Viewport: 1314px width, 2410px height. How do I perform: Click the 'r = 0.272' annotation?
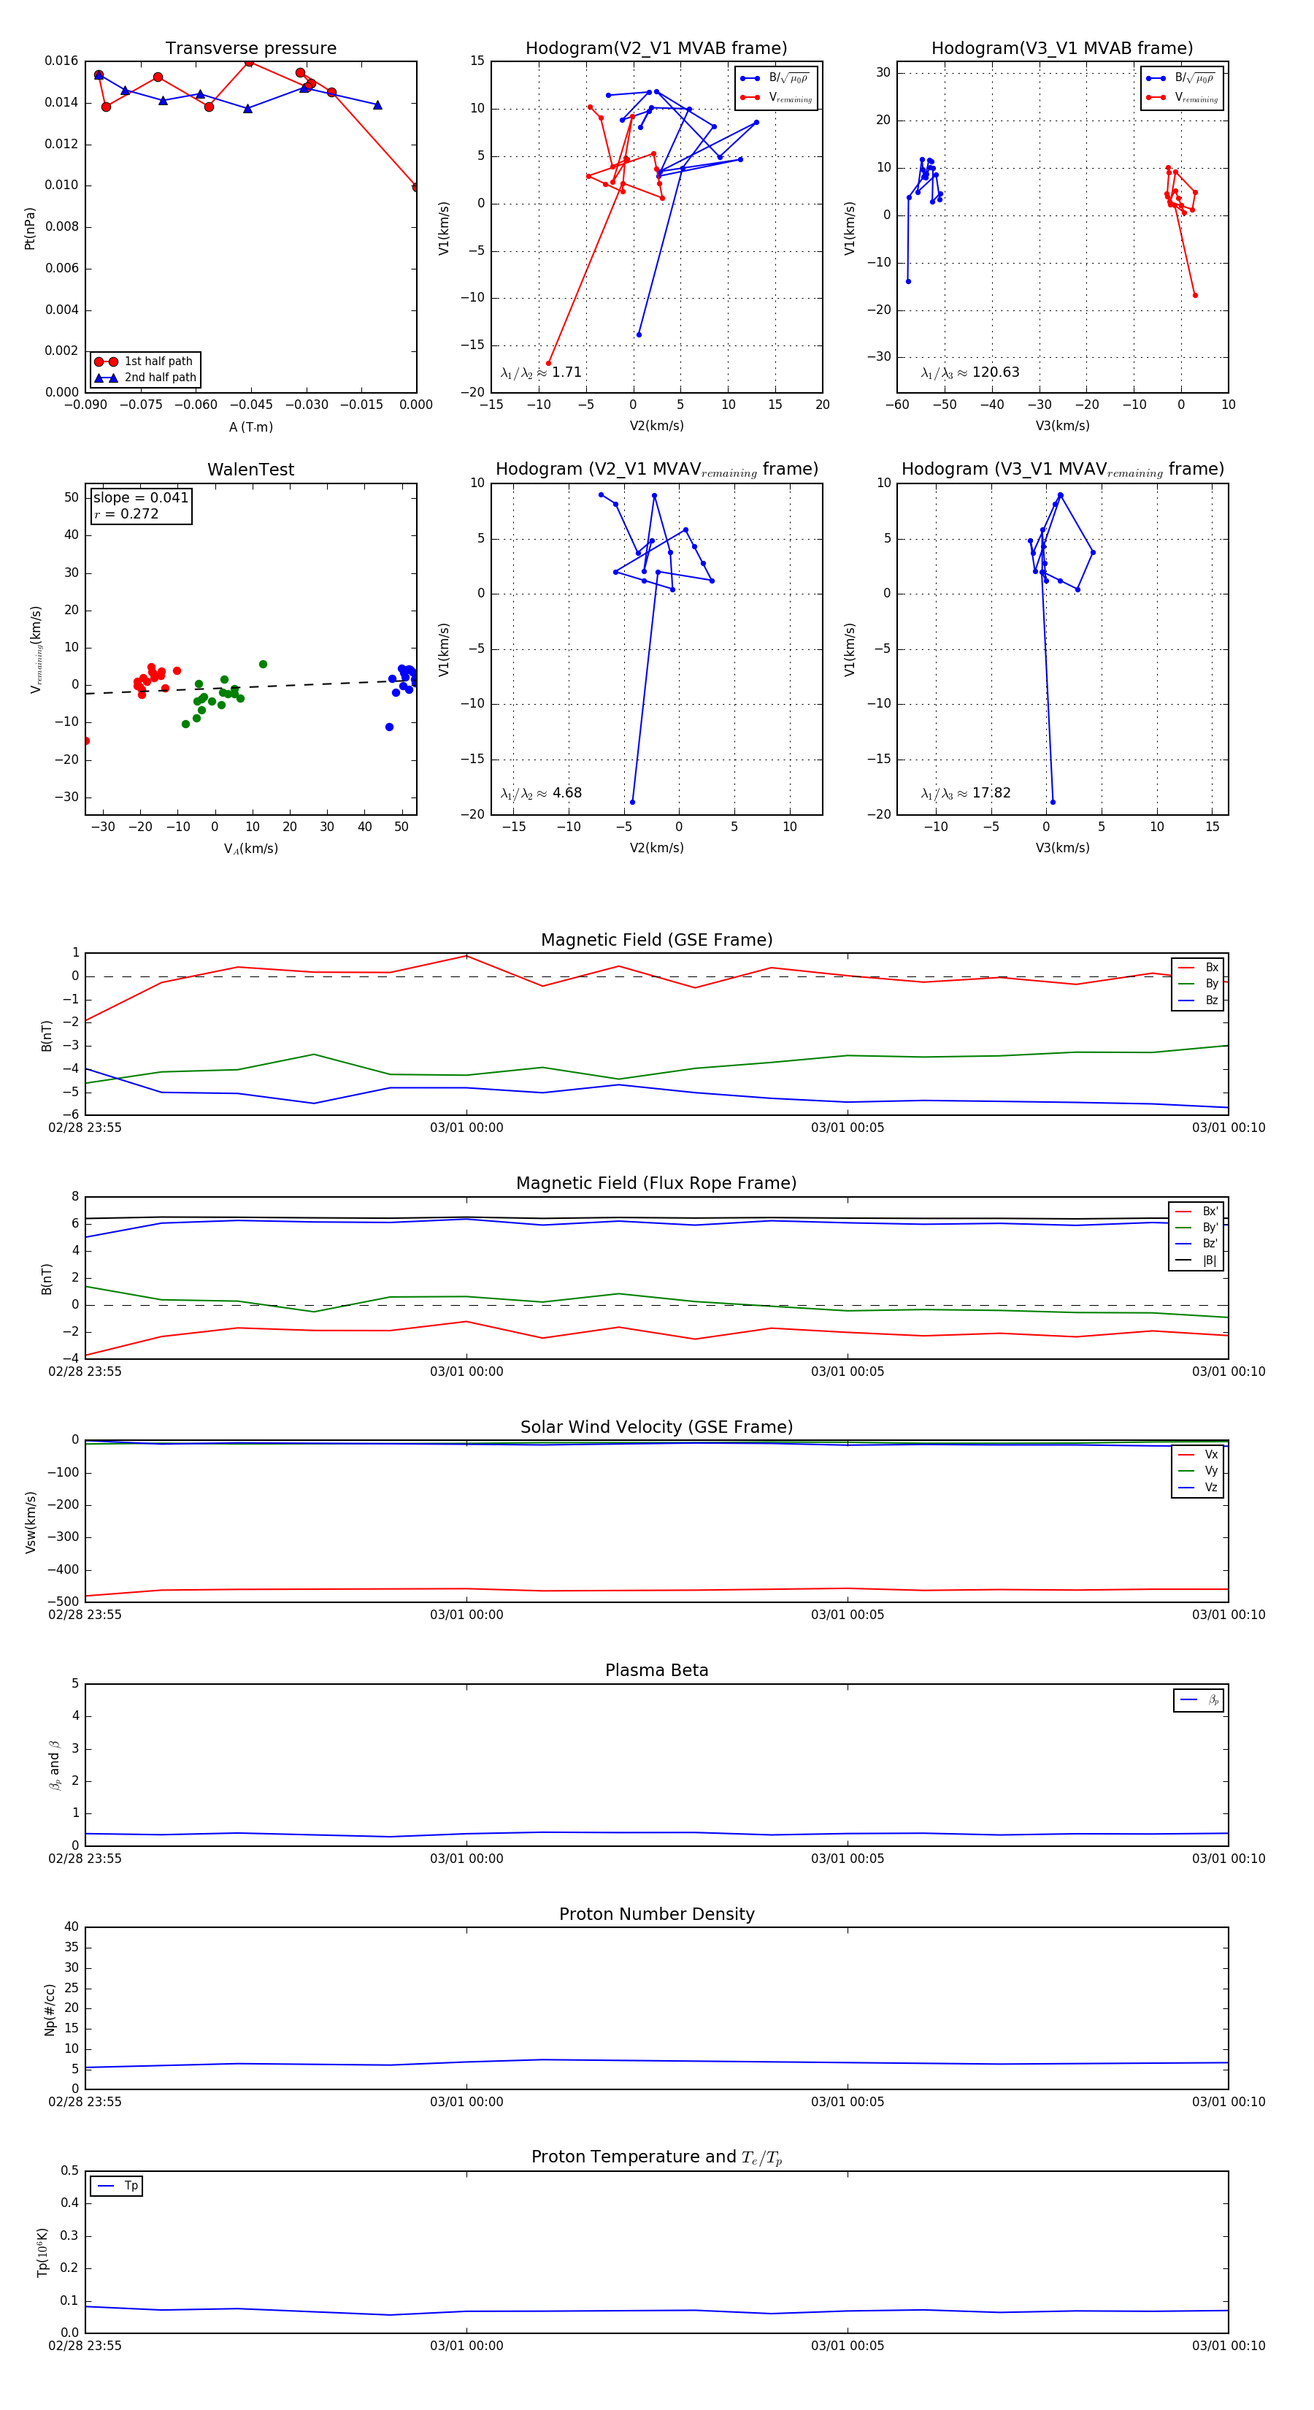(x=126, y=513)
